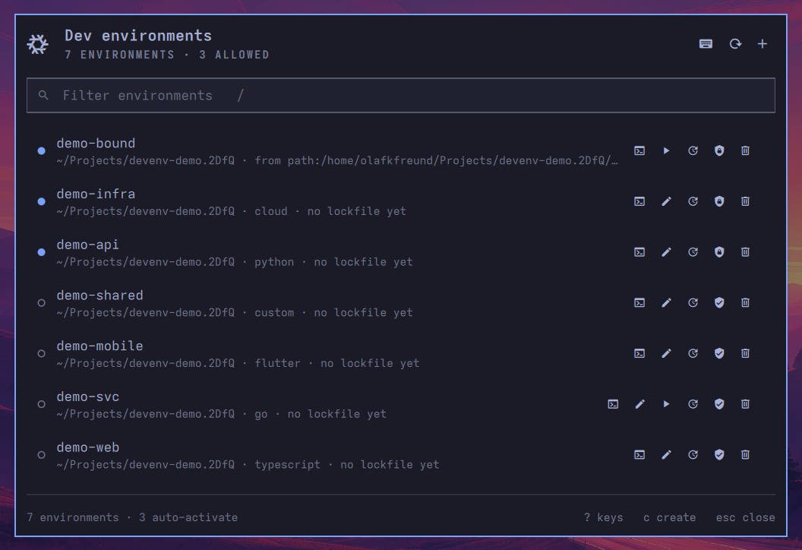Open terminal for demo-mobile
This screenshot has width=802, height=550.
pos(639,353)
